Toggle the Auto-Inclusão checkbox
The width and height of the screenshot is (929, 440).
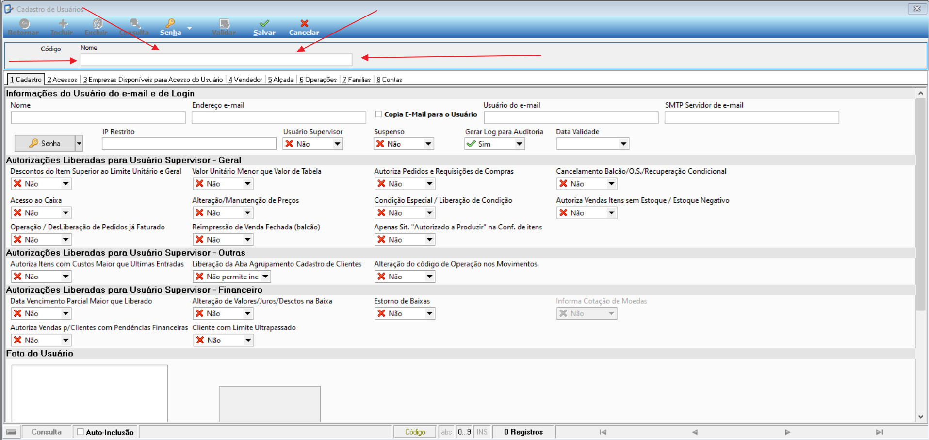81,432
